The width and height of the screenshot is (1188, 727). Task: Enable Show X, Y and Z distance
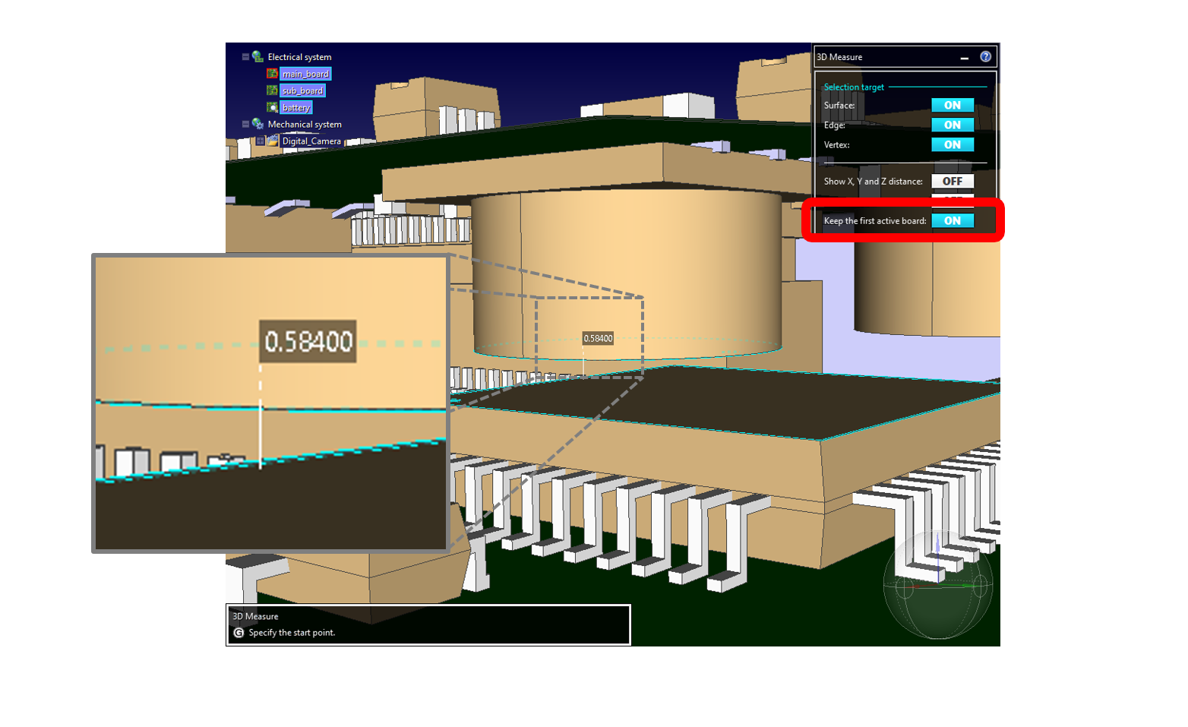pyautogui.click(x=952, y=182)
